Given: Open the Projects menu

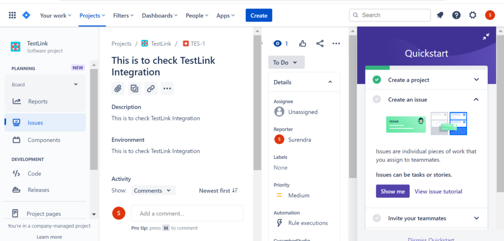Looking at the screenshot, I should (x=93, y=15).
